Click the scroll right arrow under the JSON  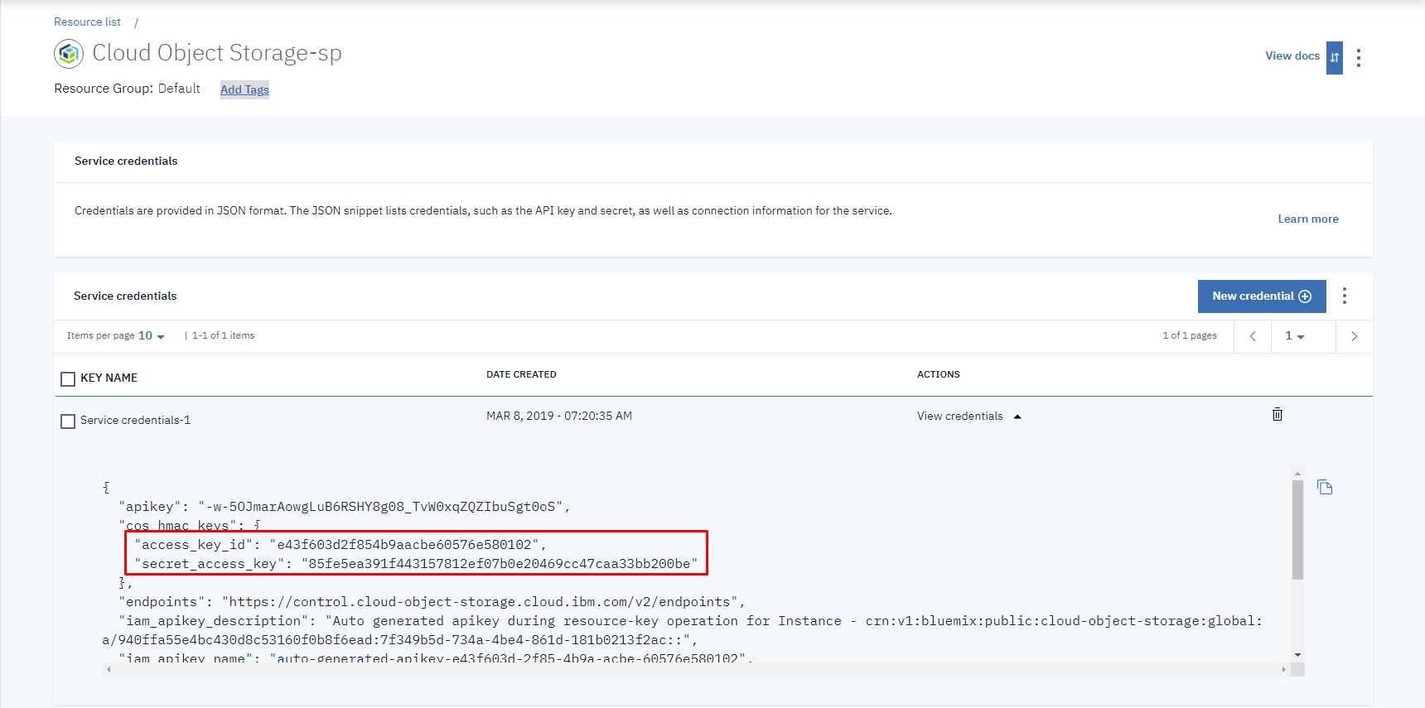point(1284,669)
